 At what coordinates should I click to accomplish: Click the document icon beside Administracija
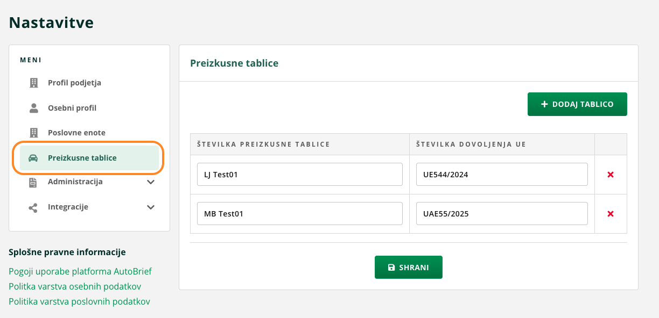pyautogui.click(x=33, y=182)
